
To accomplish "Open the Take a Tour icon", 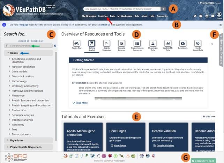I will pos(76,43).
